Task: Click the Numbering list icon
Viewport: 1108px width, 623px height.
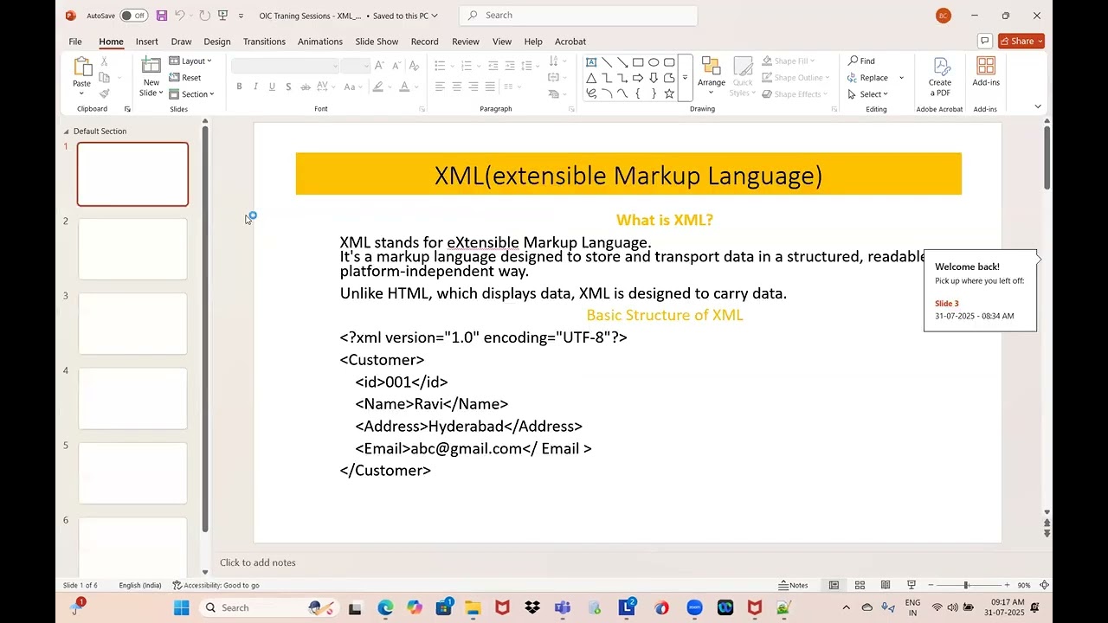Action: pos(467,66)
